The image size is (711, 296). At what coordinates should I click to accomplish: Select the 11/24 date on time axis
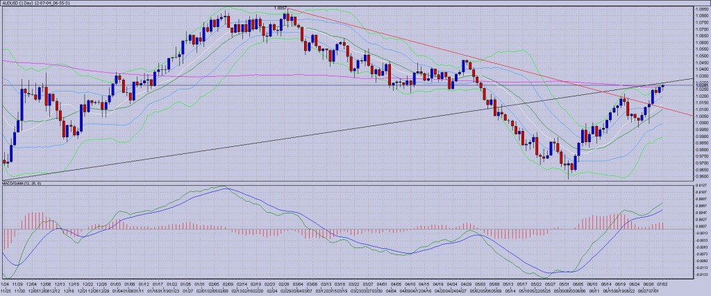coord(6,283)
